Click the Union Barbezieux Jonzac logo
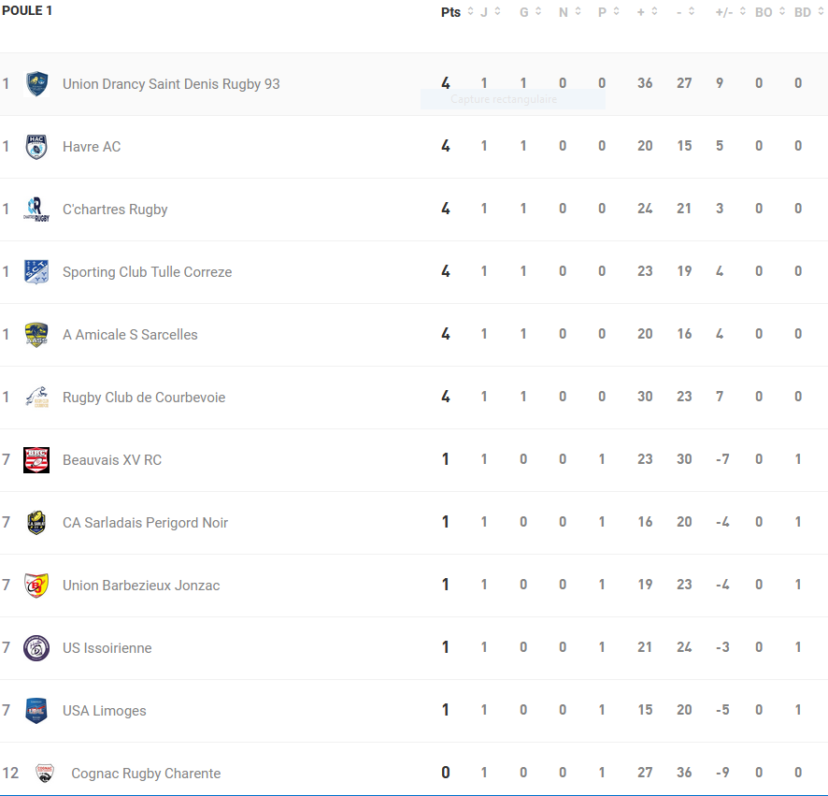Screen dimensions: 828x796 point(36,586)
